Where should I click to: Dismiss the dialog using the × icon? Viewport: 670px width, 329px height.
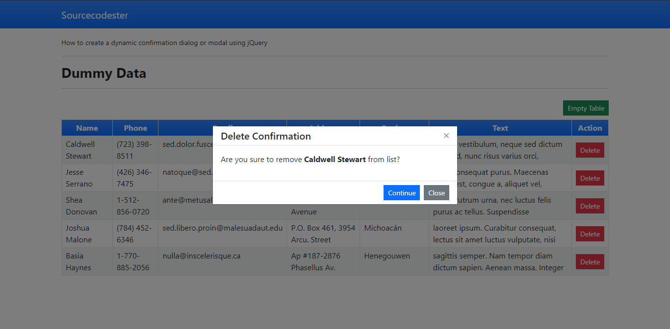click(446, 136)
